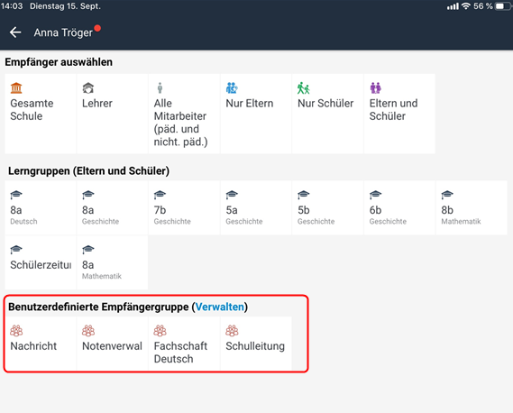Pick the Schulleitung recipient group
513x413 pixels.
point(256,344)
